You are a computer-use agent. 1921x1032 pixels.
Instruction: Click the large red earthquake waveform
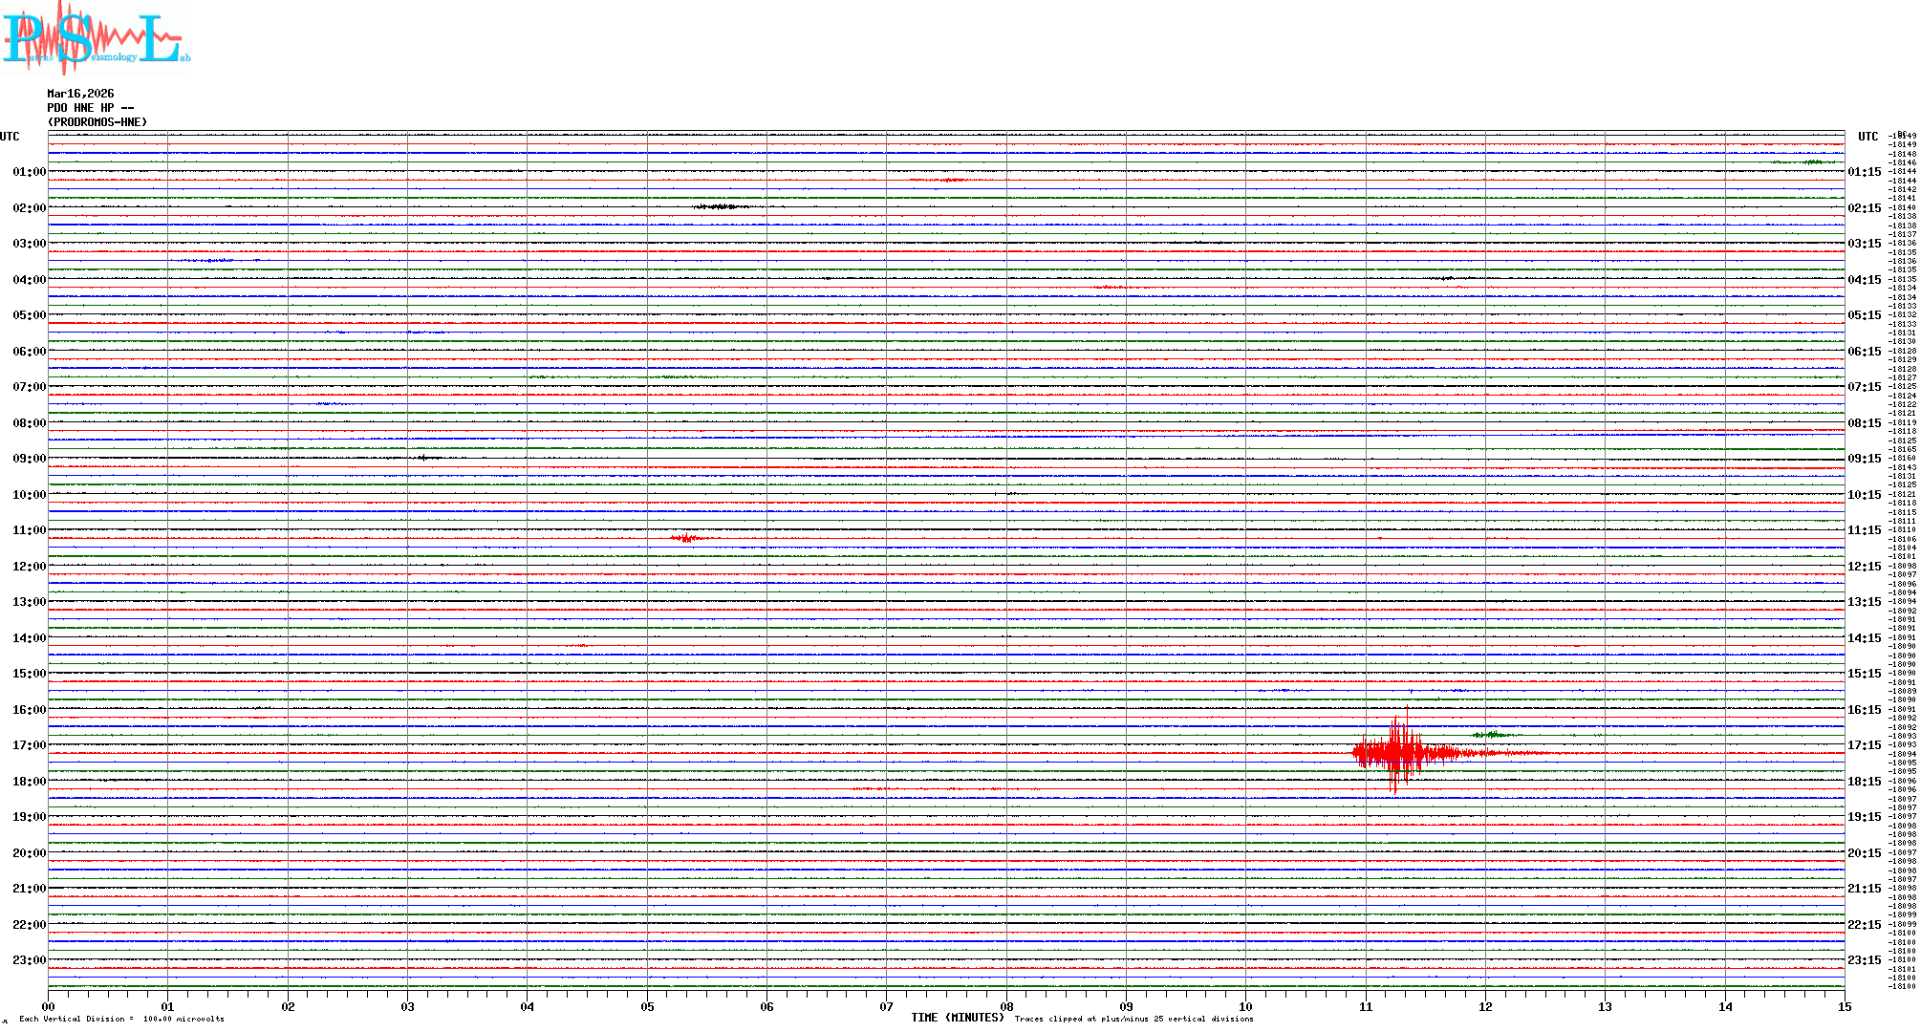(x=1395, y=753)
